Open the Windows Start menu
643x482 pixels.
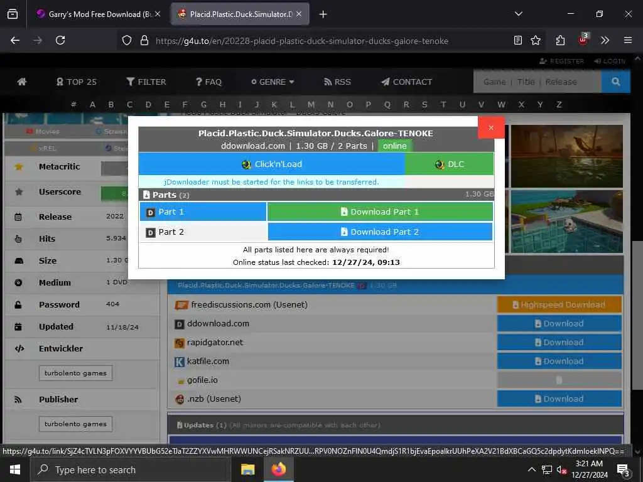[x=15, y=469]
